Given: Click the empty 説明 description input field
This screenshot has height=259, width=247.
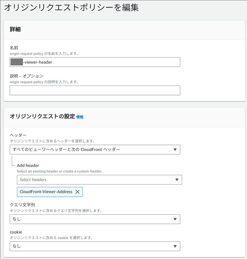Looking at the screenshot, I should coord(95,91).
